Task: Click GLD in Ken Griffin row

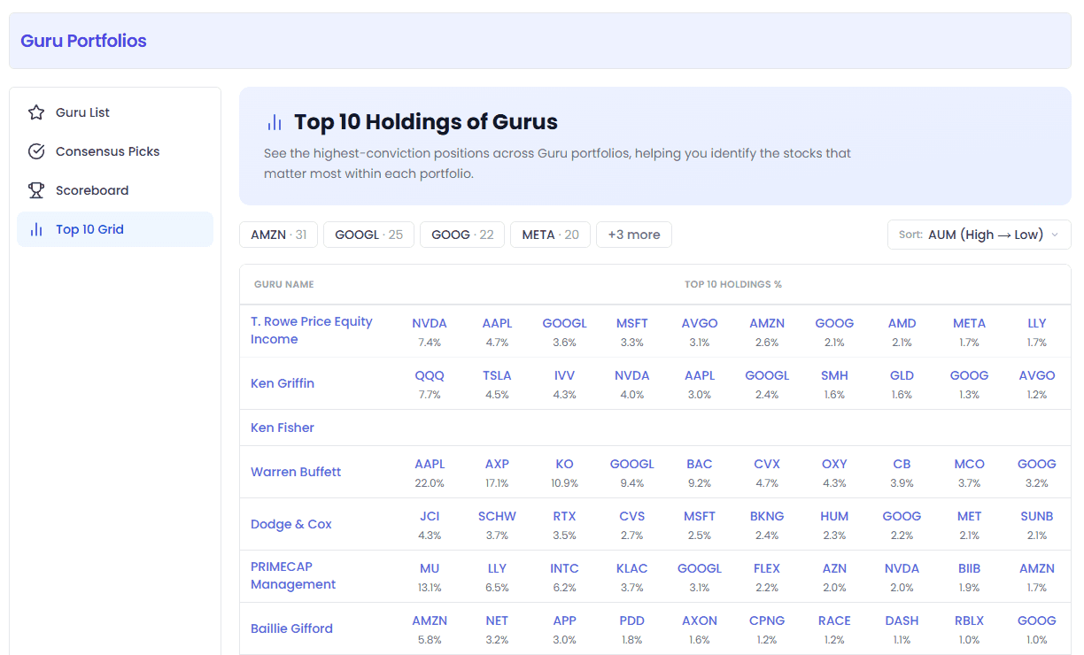Action: pyautogui.click(x=902, y=375)
